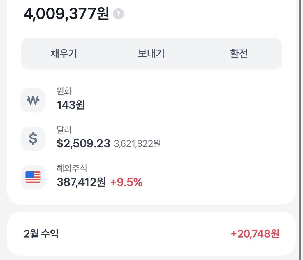The image size is (303, 260).
Task: Tap the US flag icon
Action: (x=33, y=177)
